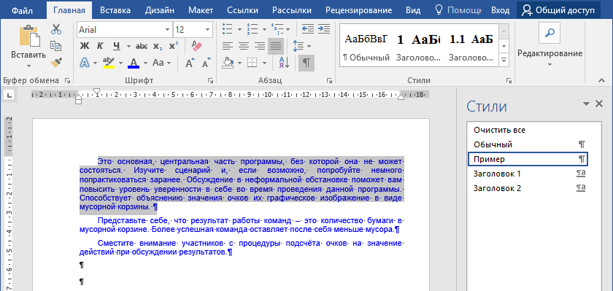This screenshot has height=291, width=613.
Task: Click the Вход sign-in link
Action: [500, 10]
